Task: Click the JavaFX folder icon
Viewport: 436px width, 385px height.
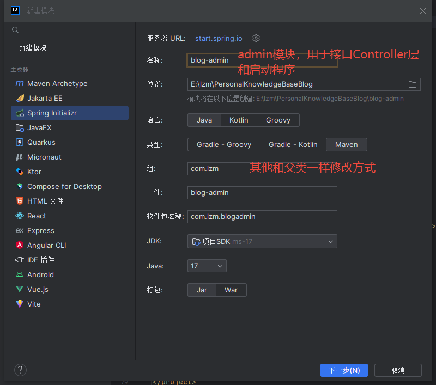Action: pyautogui.click(x=20, y=128)
